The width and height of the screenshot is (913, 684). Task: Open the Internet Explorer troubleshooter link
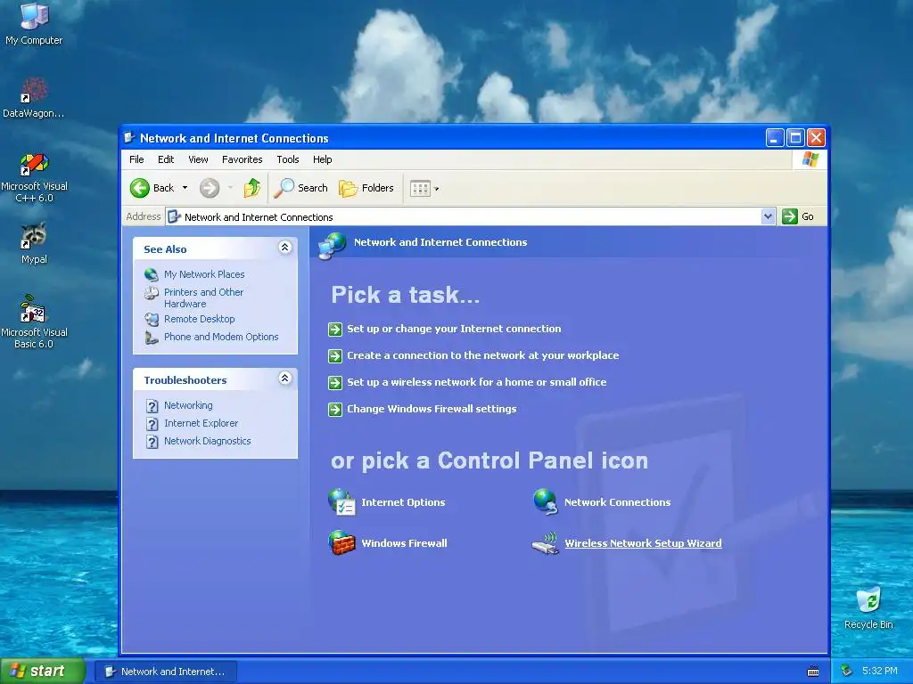201,423
